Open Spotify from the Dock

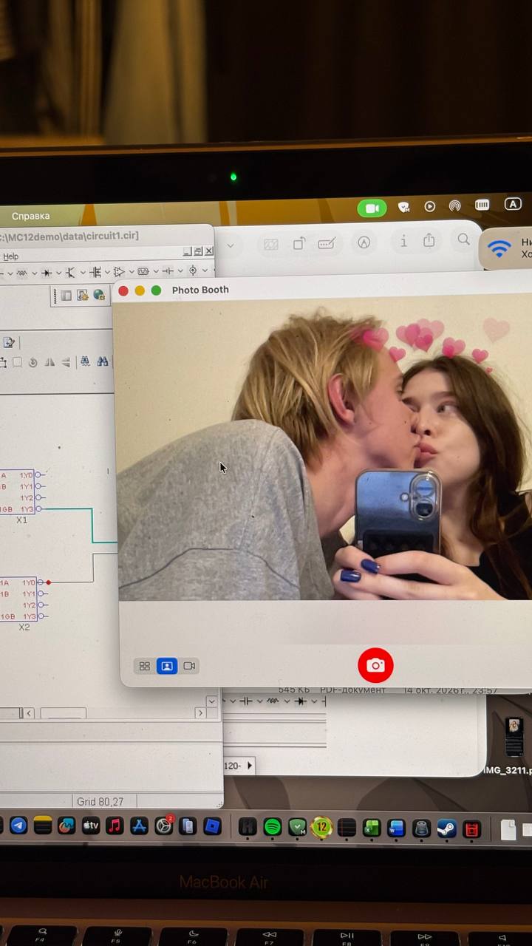click(273, 827)
